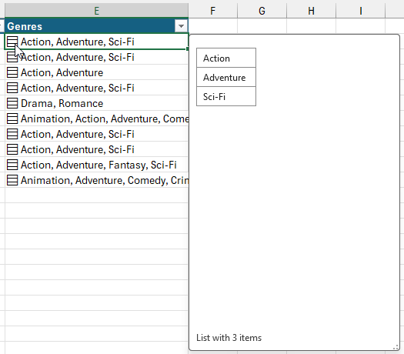Select column H header
Viewport: 404px width, 354px height.
[311, 11]
